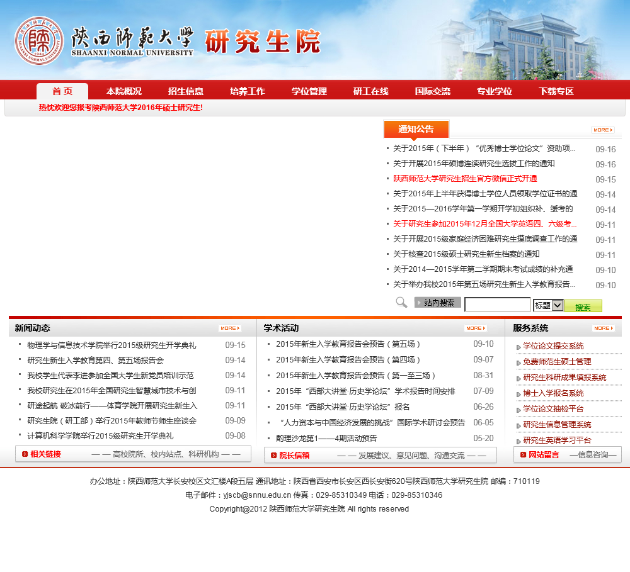Open notice 关于核查2015级硕士研究生新生档案的通知
This screenshot has height=572, width=630.
pyautogui.click(x=466, y=254)
